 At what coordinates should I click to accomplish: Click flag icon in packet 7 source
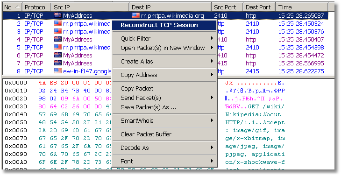coord(57,63)
